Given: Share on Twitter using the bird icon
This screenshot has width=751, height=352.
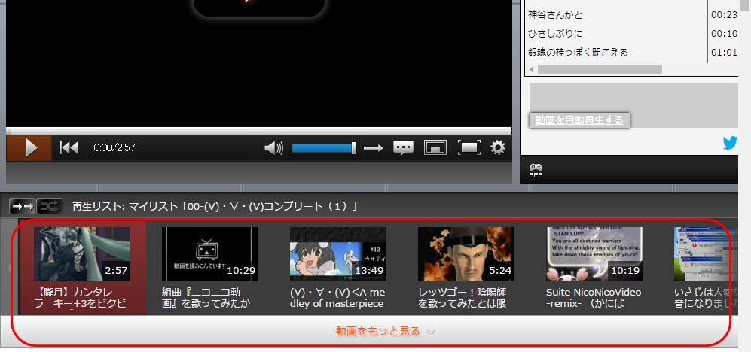Looking at the screenshot, I should coord(730,142).
